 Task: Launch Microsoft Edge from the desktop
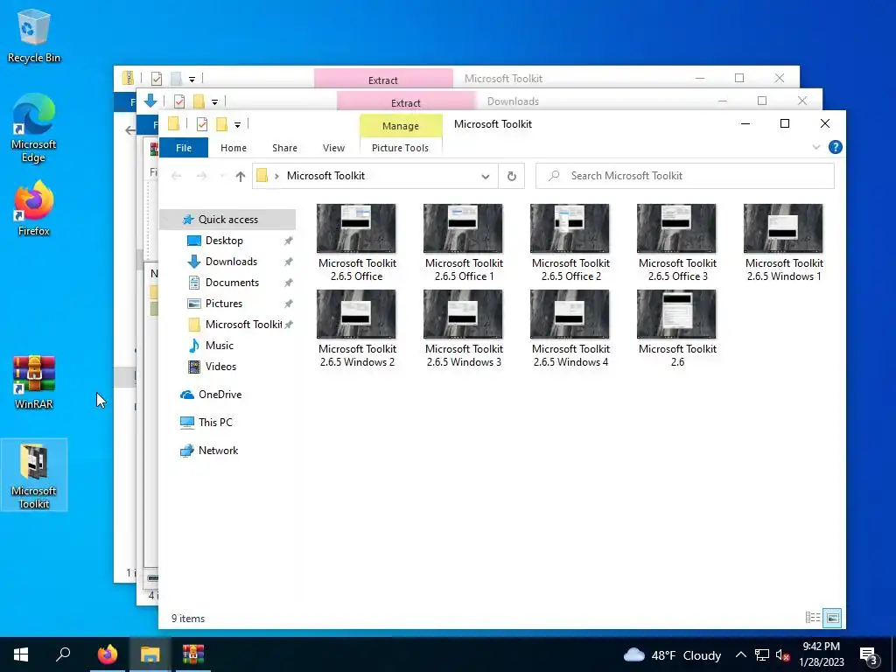pyautogui.click(x=34, y=128)
